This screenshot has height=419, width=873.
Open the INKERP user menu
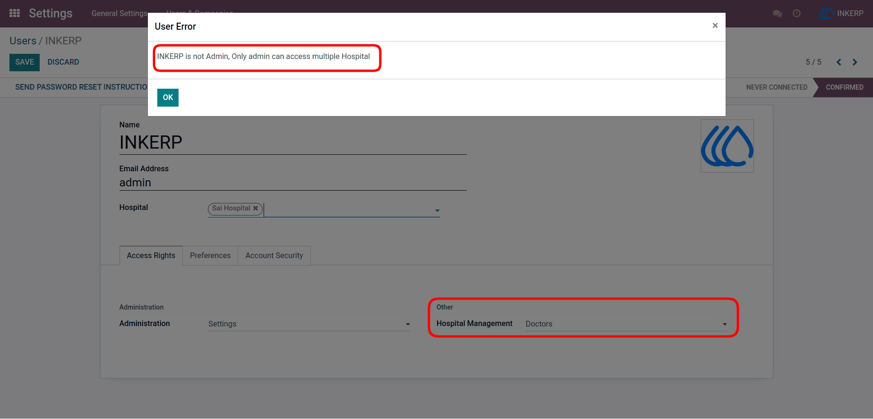tap(841, 13)
